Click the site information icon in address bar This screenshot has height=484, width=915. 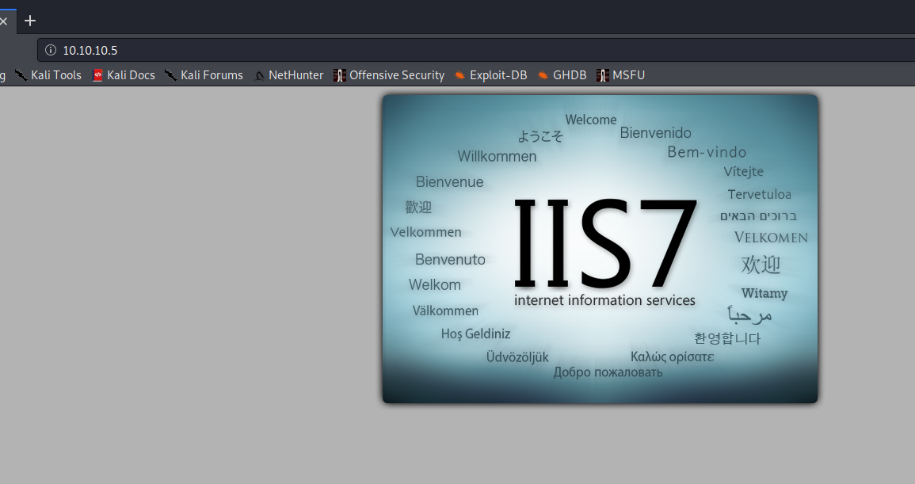point(51,50)
